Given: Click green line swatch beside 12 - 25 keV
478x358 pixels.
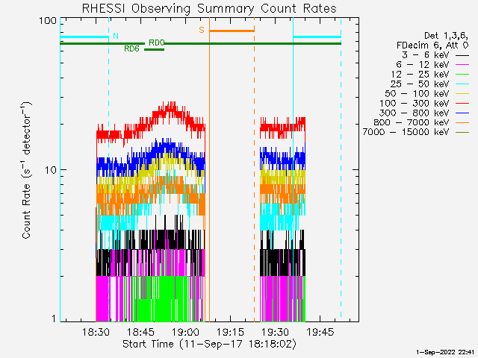Looking at the screenshot, I should (462, 75).
